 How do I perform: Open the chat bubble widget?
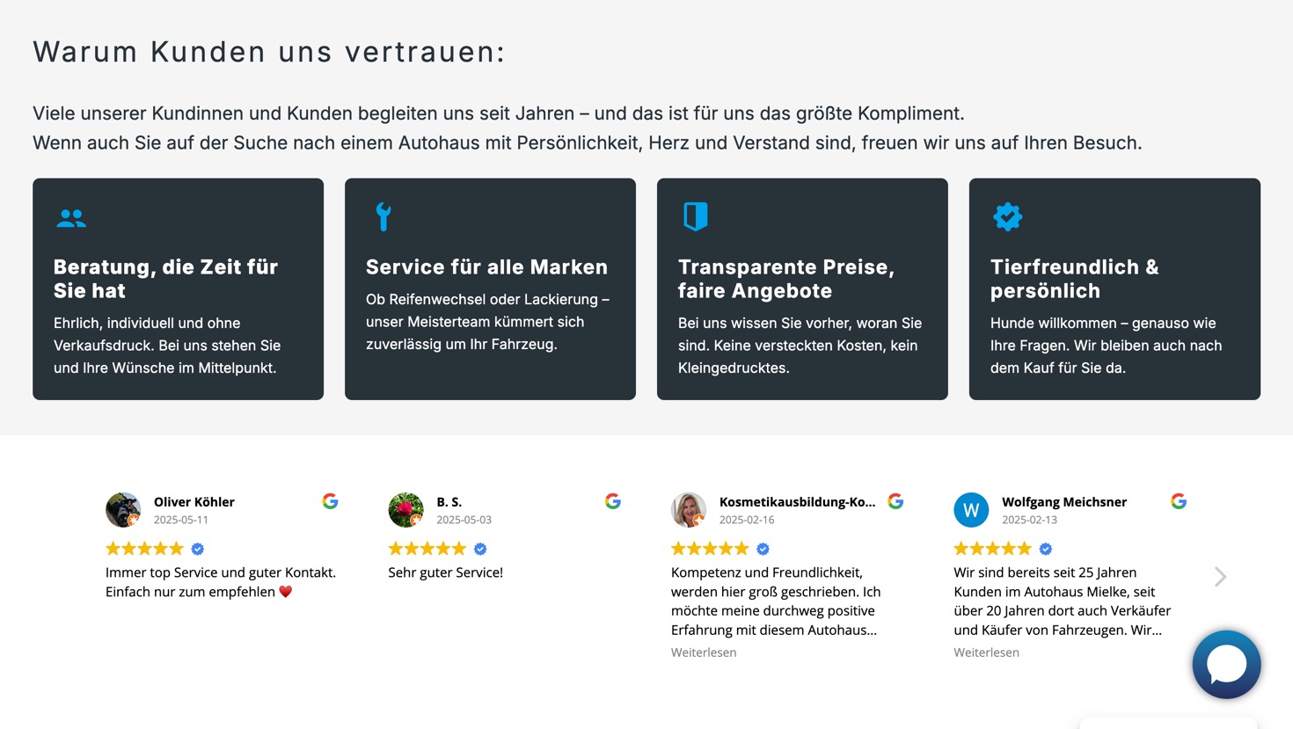click(1226, 665)
